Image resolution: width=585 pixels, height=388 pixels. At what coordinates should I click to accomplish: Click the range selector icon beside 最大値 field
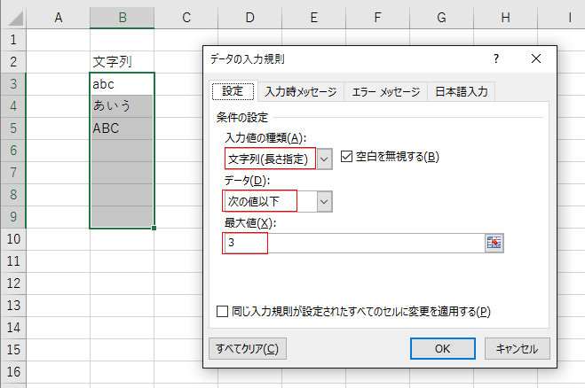(494, 243)
